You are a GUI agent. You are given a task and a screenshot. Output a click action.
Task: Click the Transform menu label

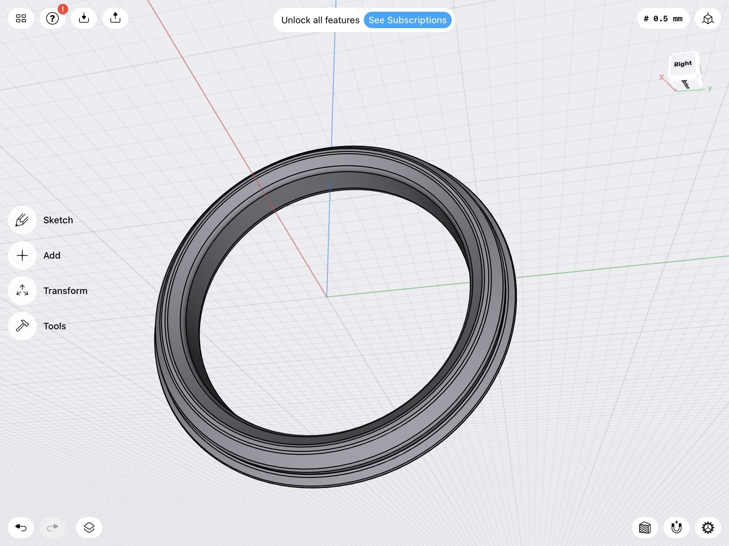pos(65,291)
